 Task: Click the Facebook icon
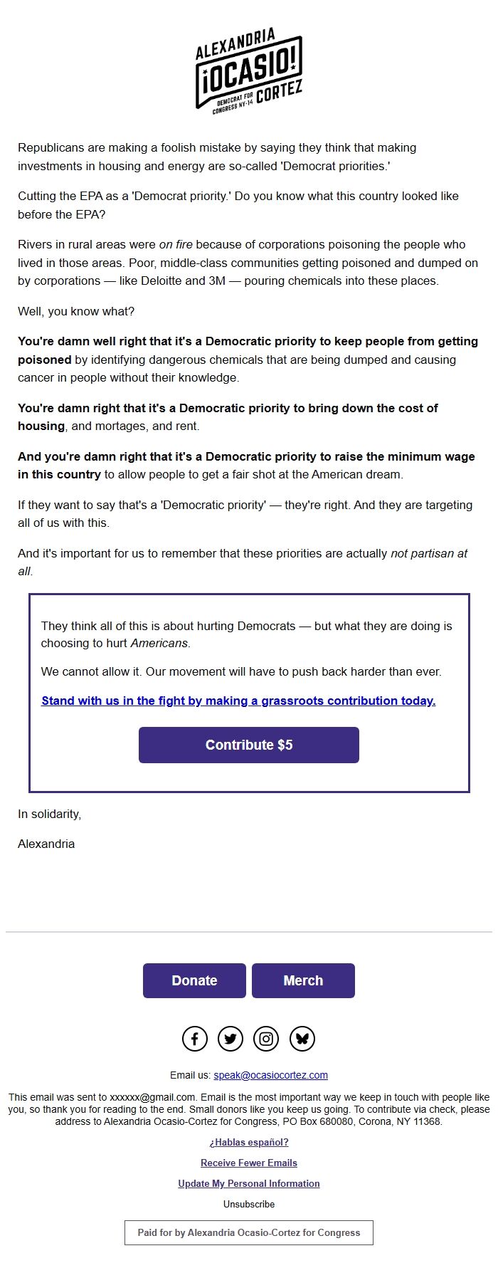195,1039
